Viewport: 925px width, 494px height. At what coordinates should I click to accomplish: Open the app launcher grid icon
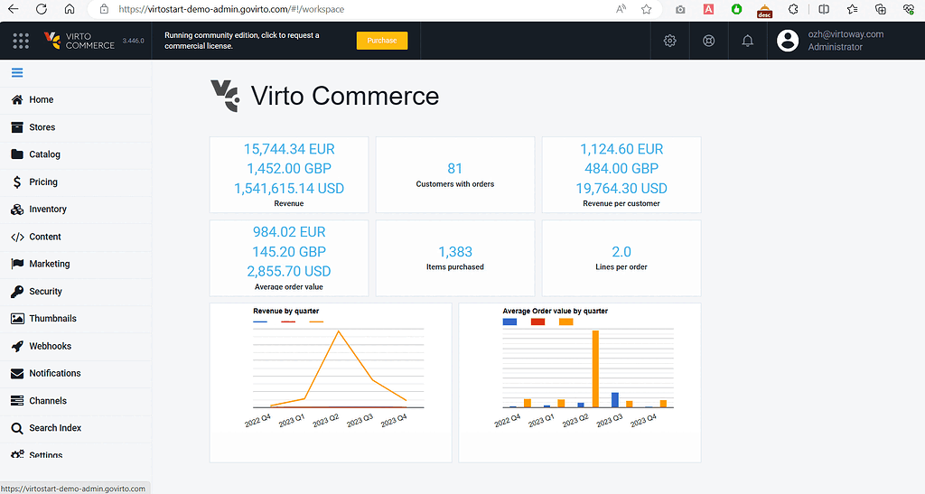click(x=22, y=41)
